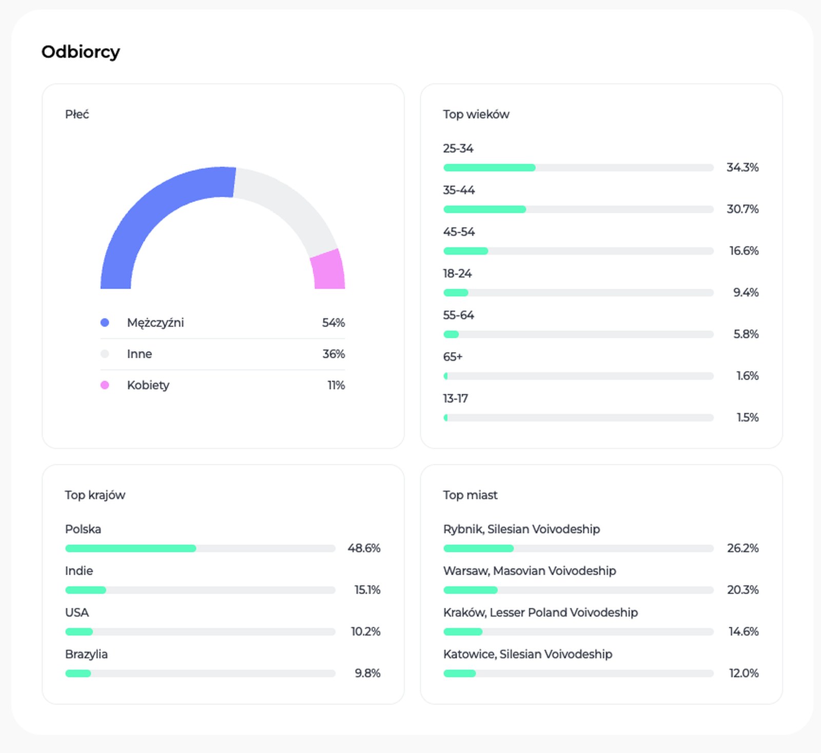Click the 35-44 age label
The height and width of the screenshot is (753, 821).
[x=459, y=190]
